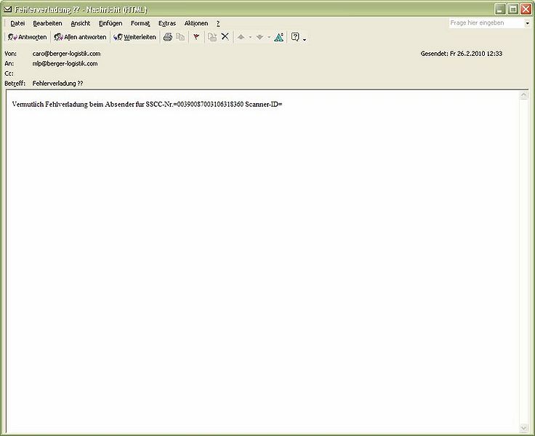535x436 pixels.
Task: Open 'Frage hier eingeben' dropdown arrow
Action: coord(527,23)
